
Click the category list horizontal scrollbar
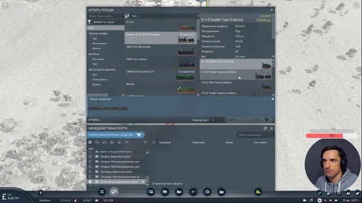point(99,95)
